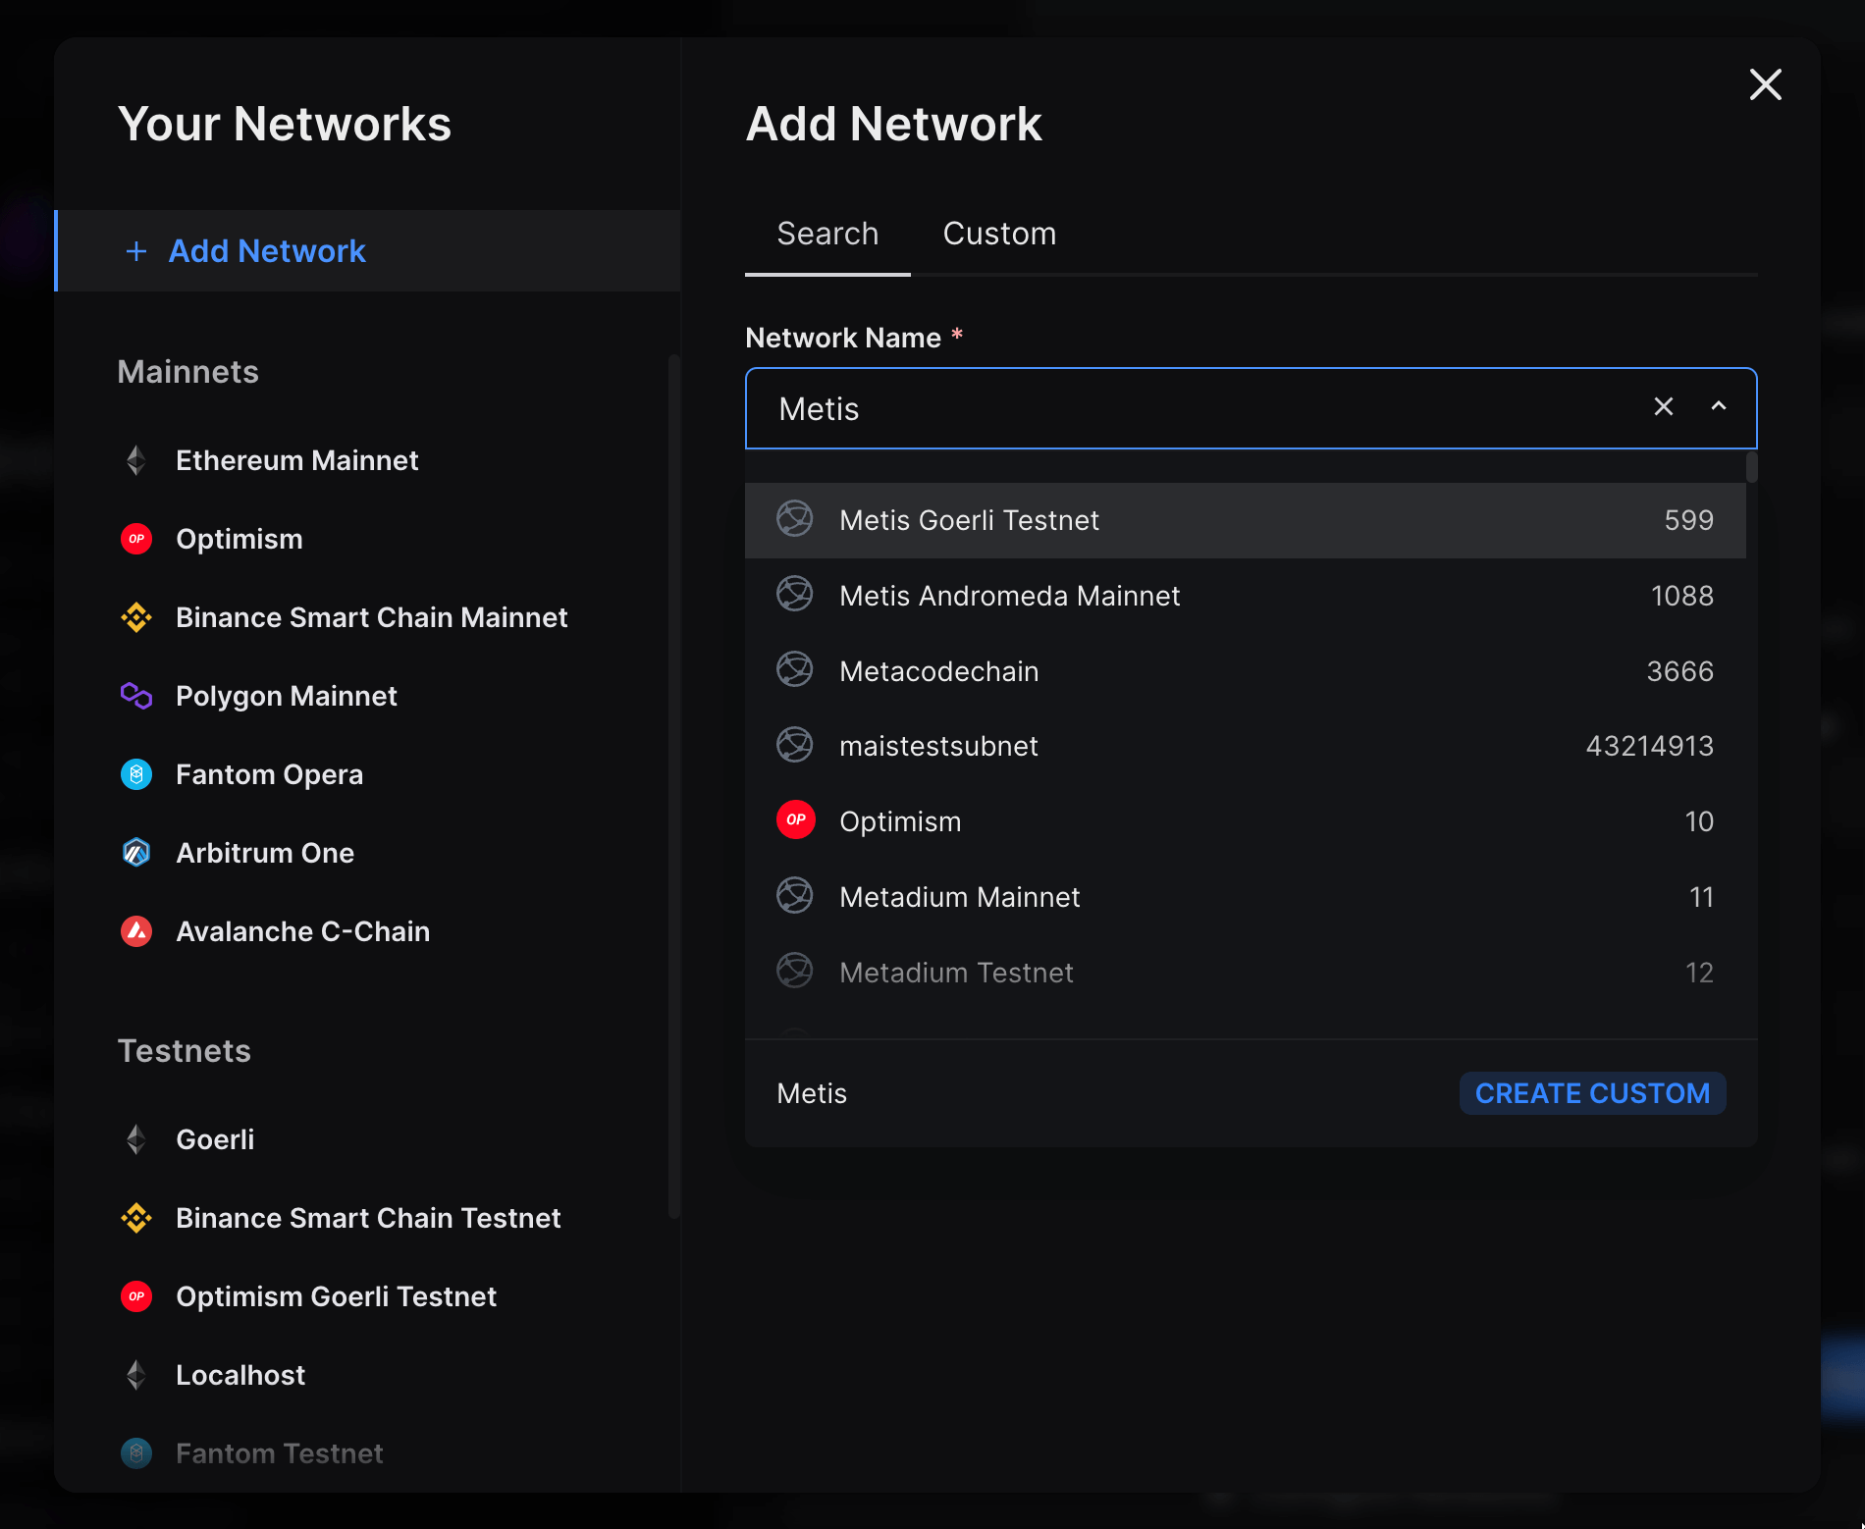Click the Arbitrum One icon
This screenshot has height=1529, width=1865.
click(136, 853)
